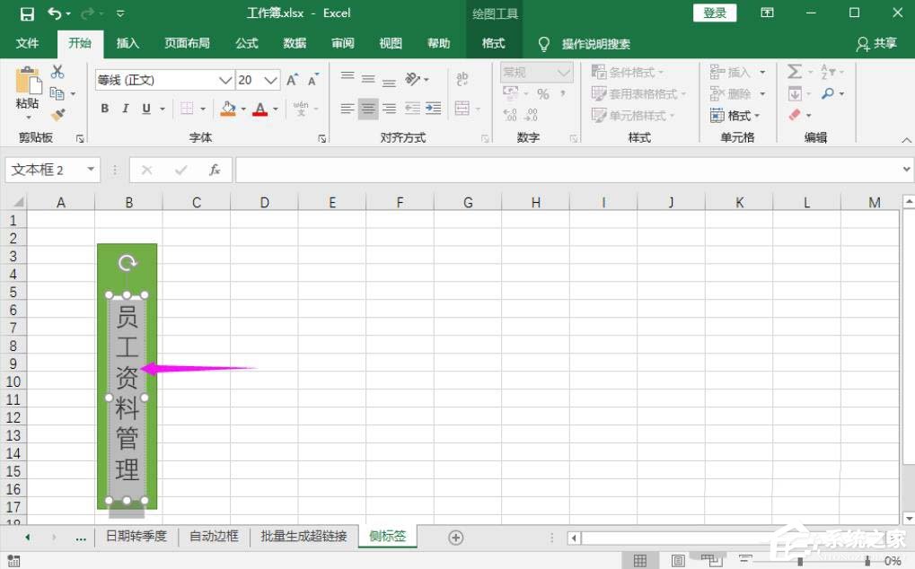
Task: Click the 登录 button in the title bar
Action: pos(715,13)
